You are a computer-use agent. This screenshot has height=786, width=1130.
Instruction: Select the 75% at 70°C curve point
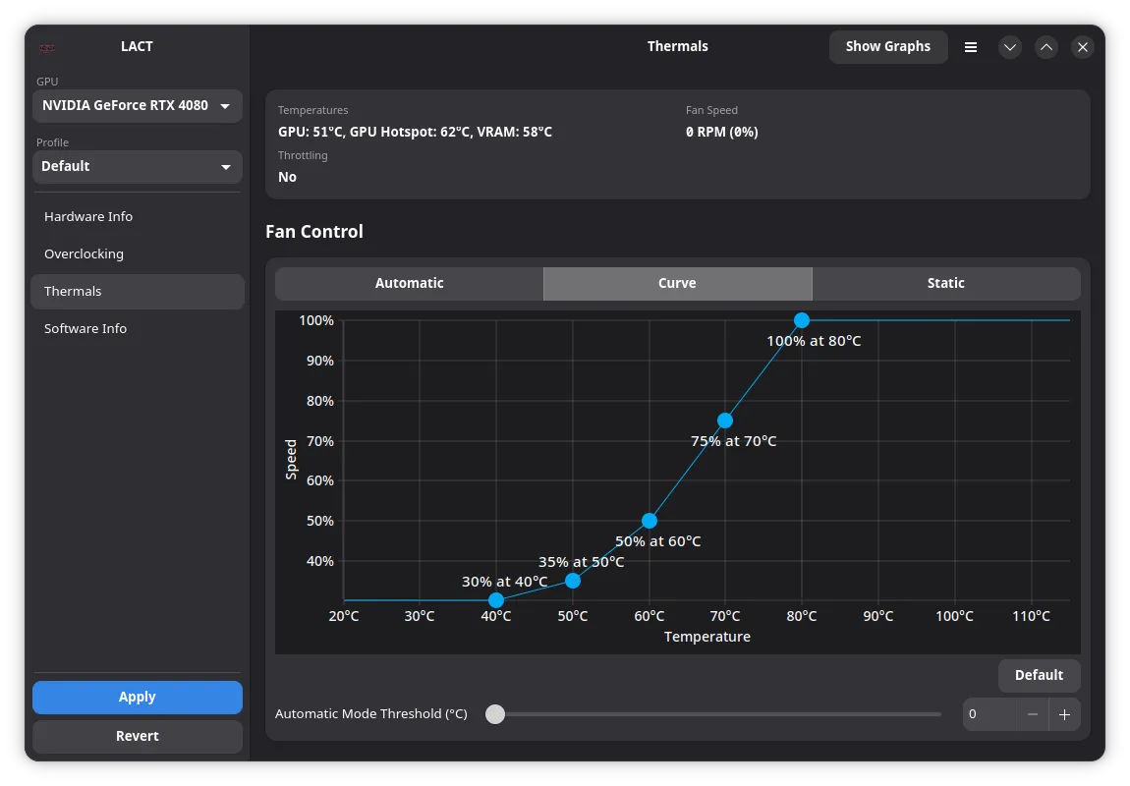point(725,420)
